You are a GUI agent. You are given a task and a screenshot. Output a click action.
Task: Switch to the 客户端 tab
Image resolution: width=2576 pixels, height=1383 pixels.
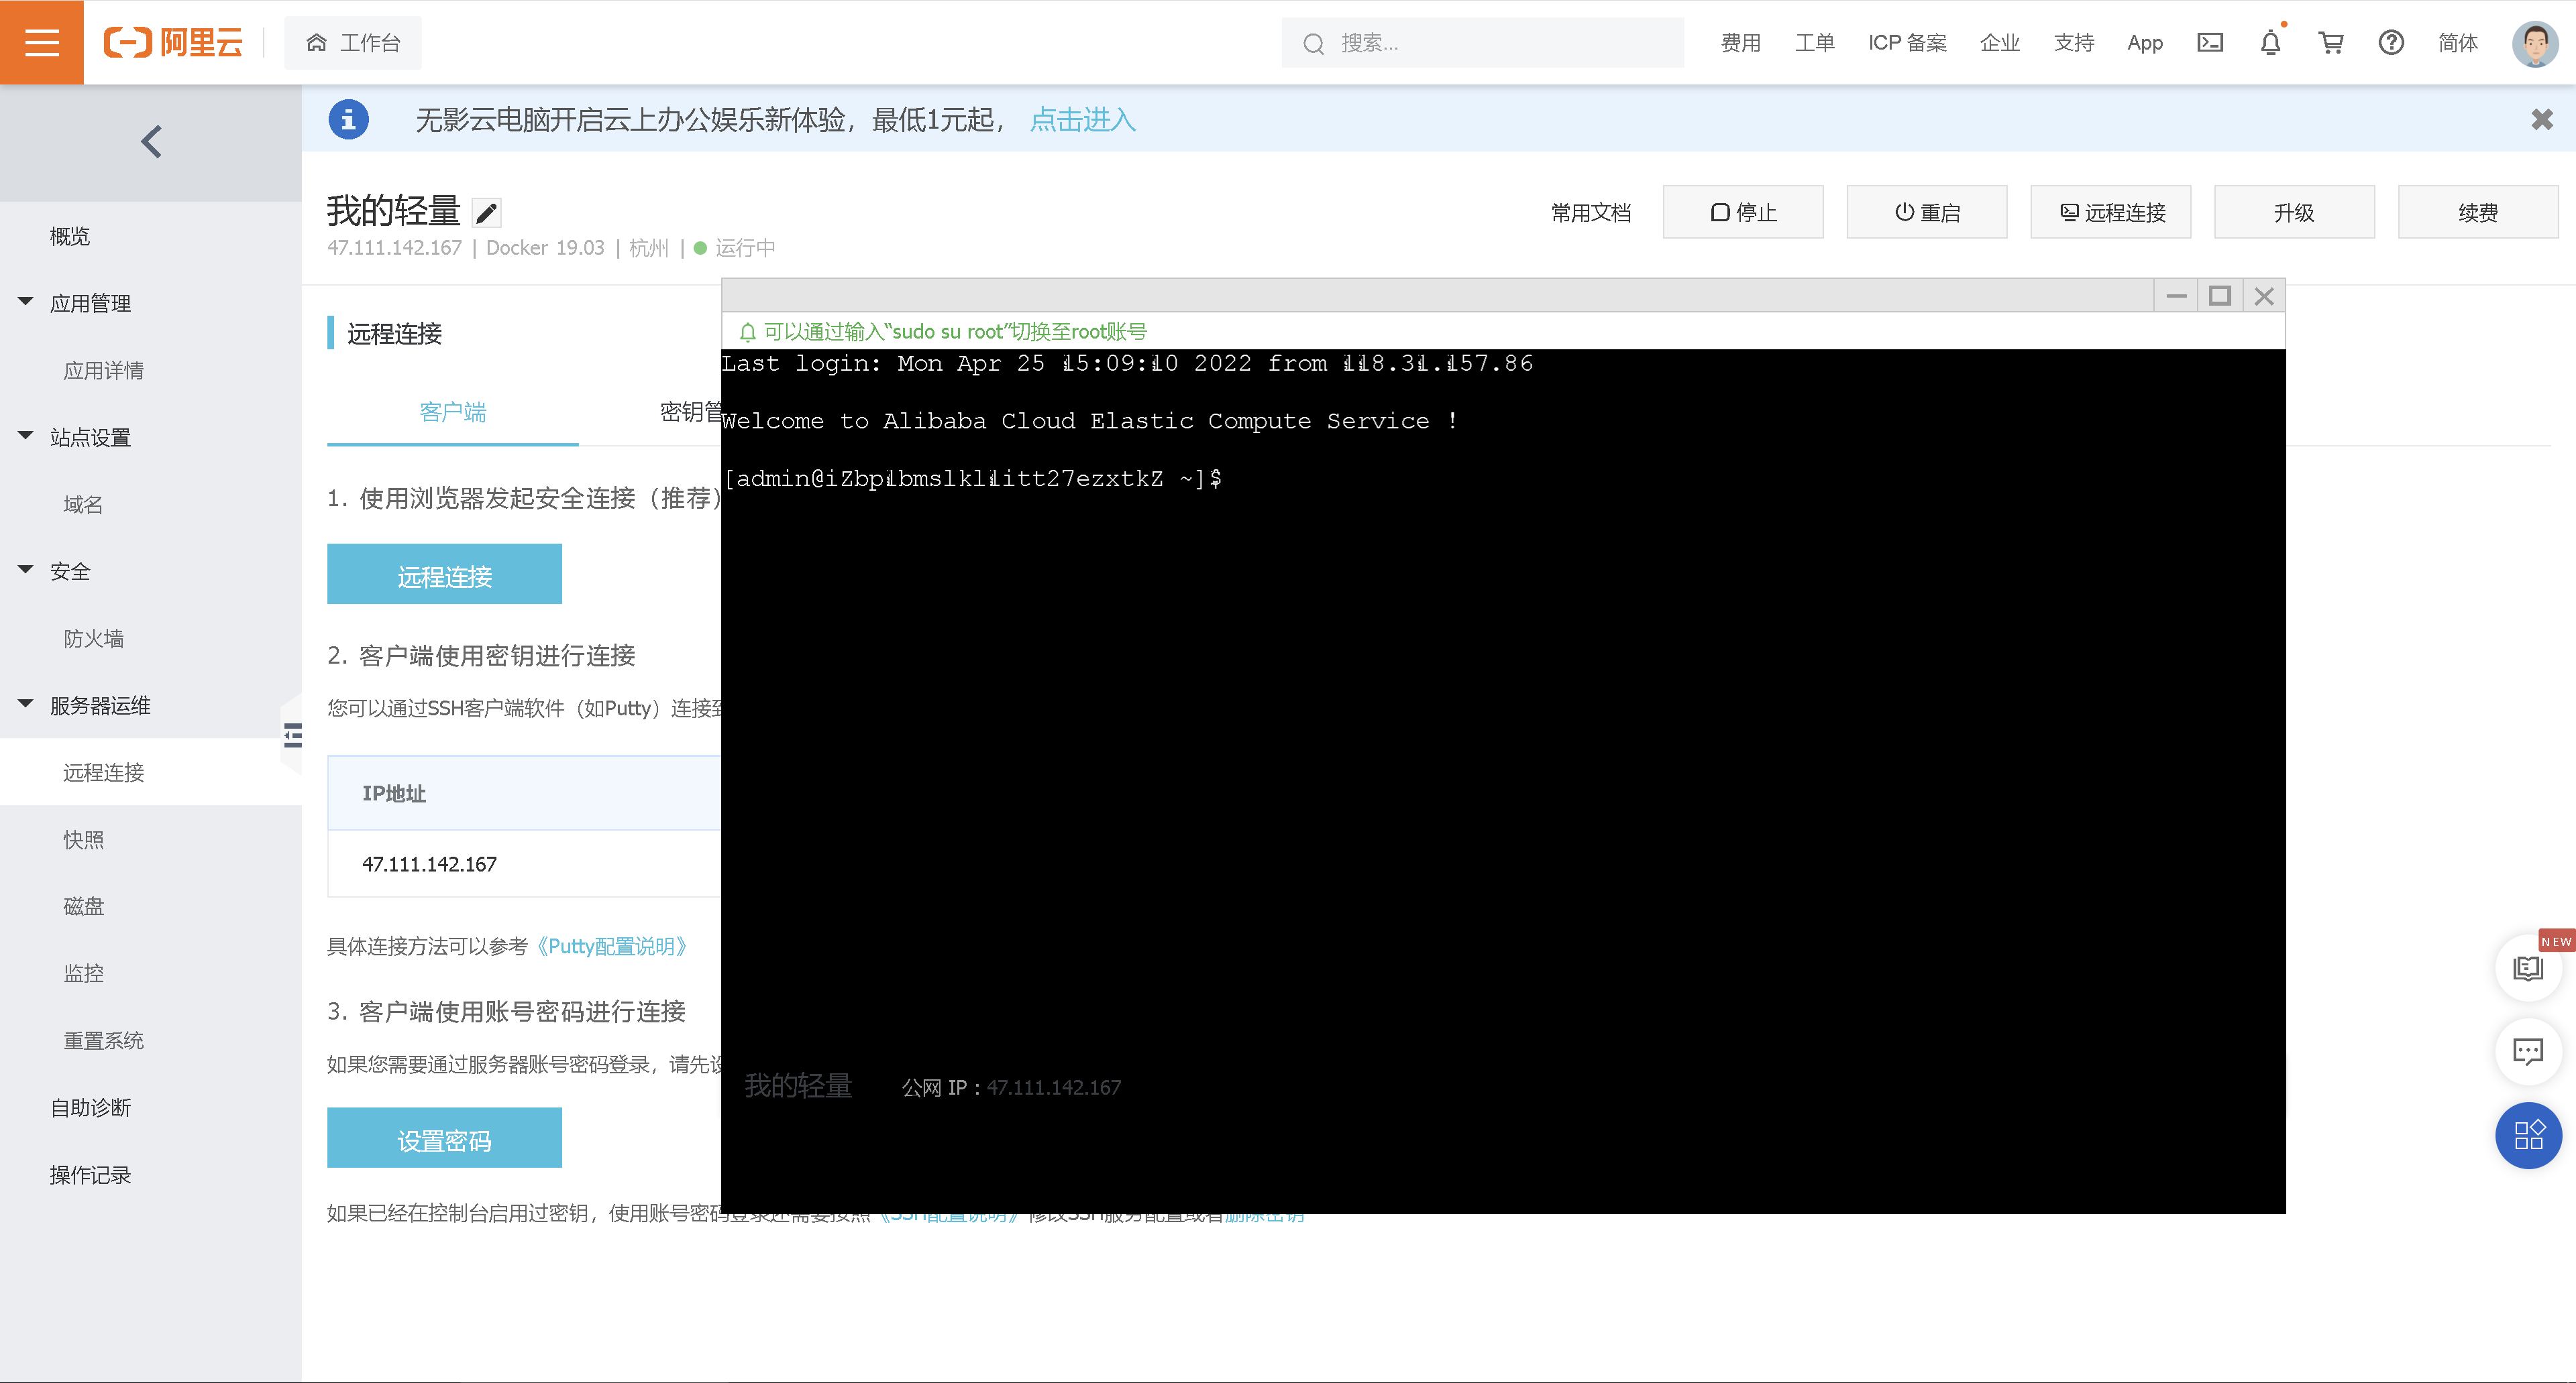point(452,412)
